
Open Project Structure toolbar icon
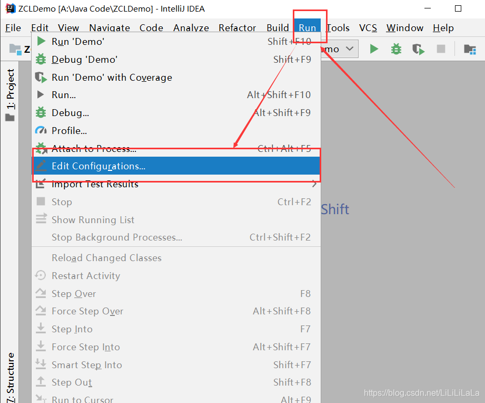coord(470,49)
